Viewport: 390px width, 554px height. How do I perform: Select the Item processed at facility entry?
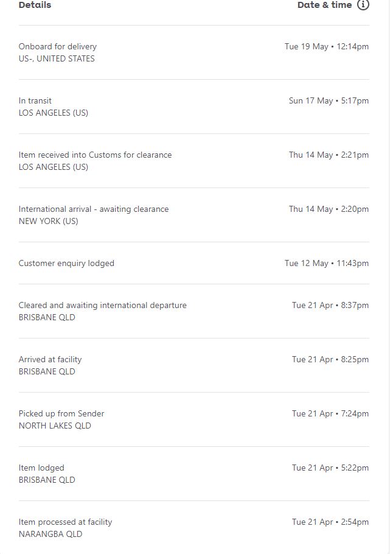[x=65, y=522]
